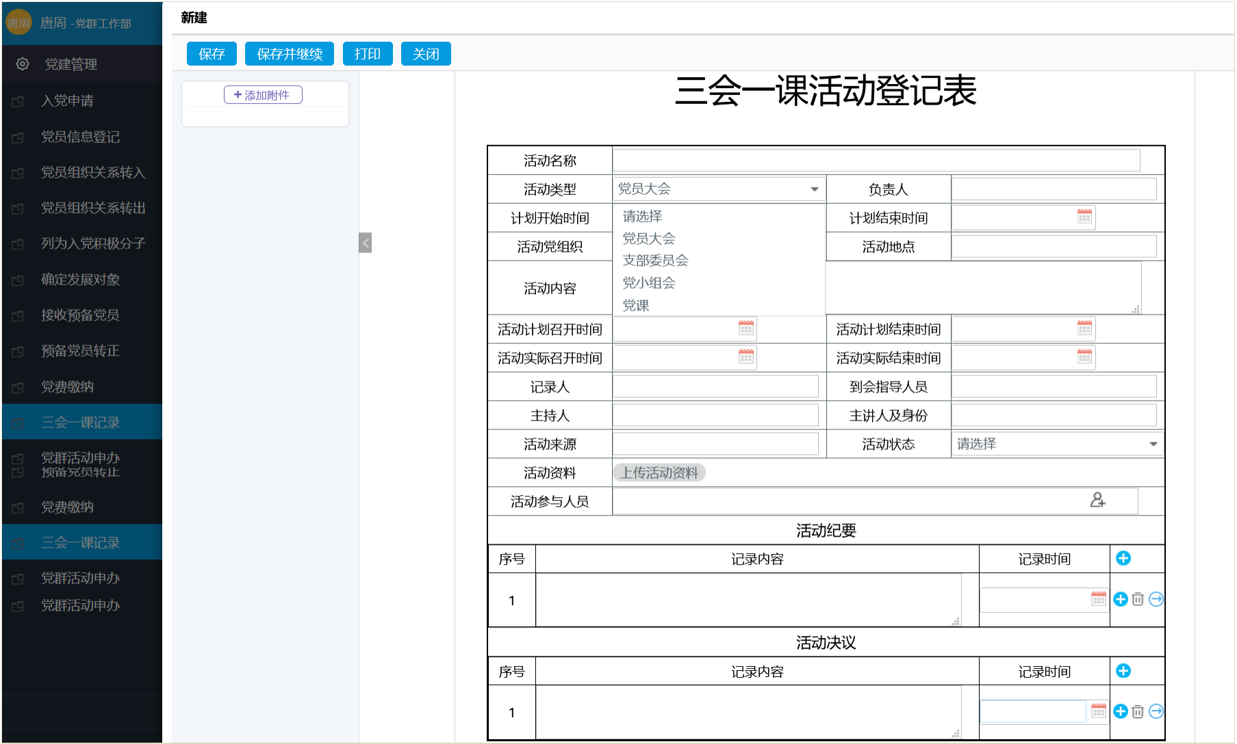Image resolution: width=1237 pixels, height=744 pixels.
Task: Click plus icon in 活动纪要 header row
Action: click(1123, 559)
